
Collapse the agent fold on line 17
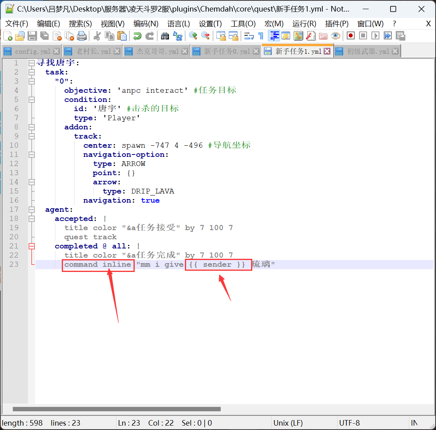(x=31, y=209)
